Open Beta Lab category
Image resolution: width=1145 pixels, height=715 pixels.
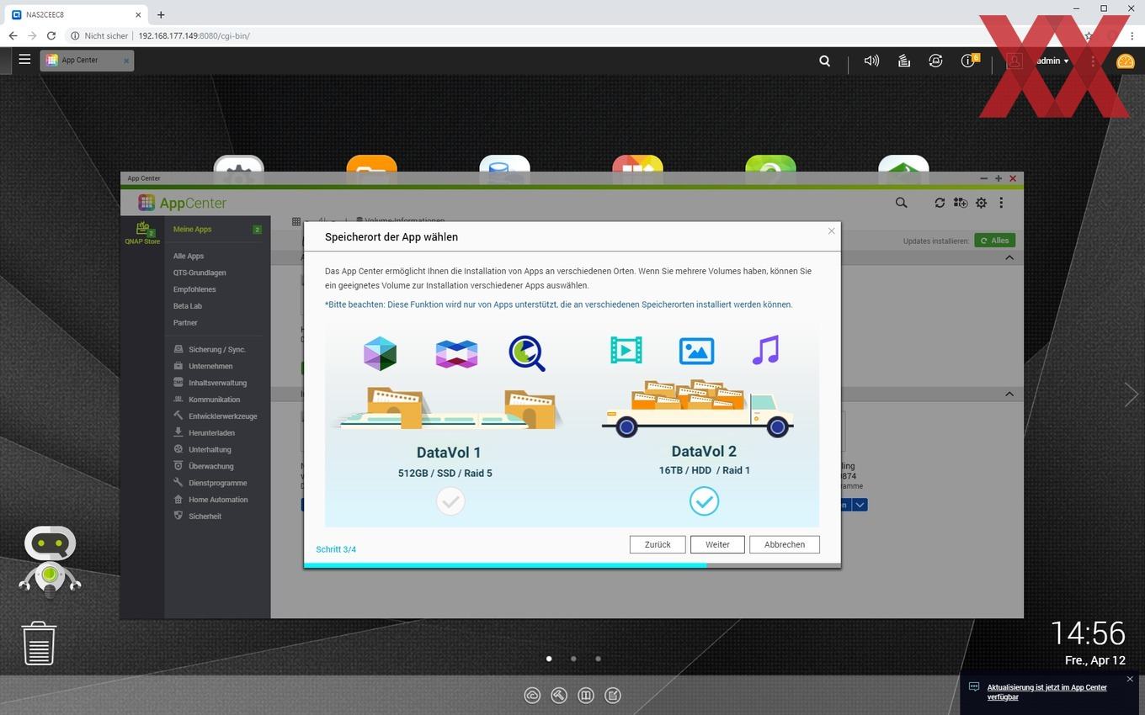click(188, 306)
